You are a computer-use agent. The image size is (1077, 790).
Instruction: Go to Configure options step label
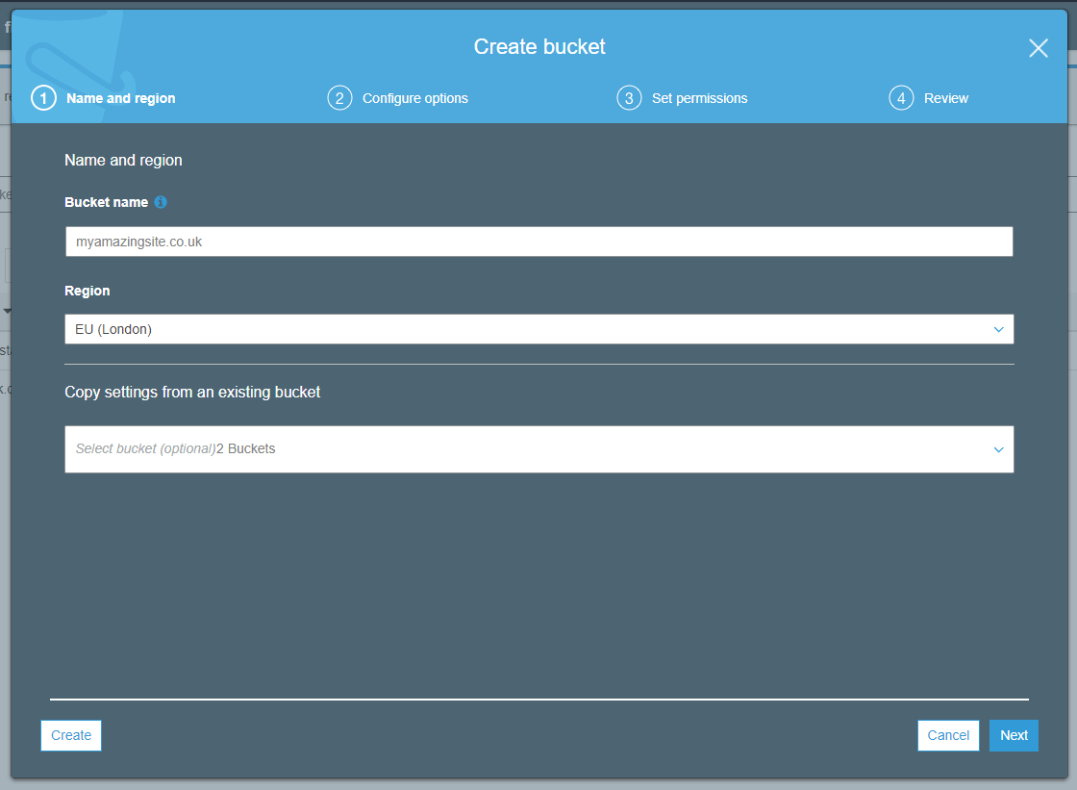414,98
